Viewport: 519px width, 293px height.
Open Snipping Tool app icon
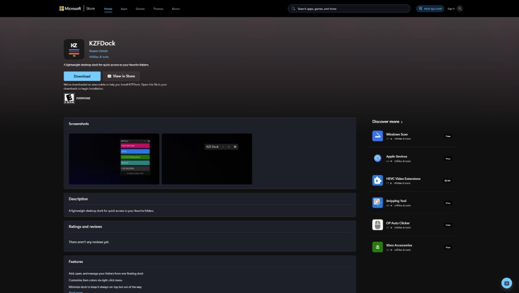pyautogui.click(x=377, y=202)
